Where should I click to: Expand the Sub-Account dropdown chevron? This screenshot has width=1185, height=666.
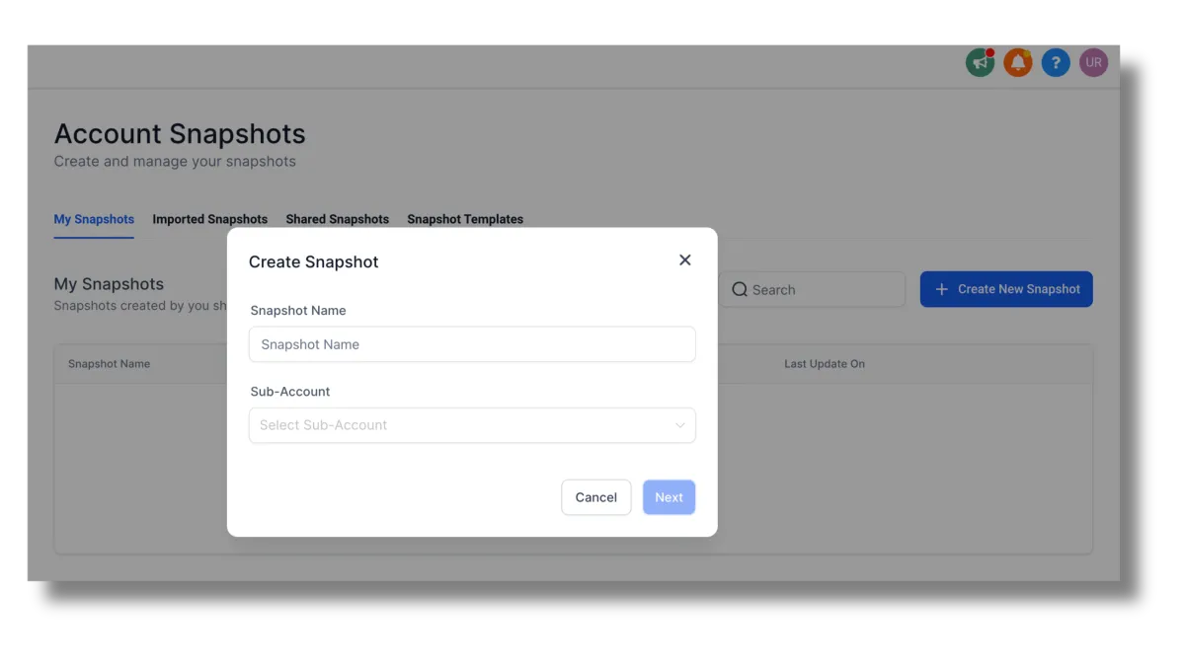click(679, 425)
